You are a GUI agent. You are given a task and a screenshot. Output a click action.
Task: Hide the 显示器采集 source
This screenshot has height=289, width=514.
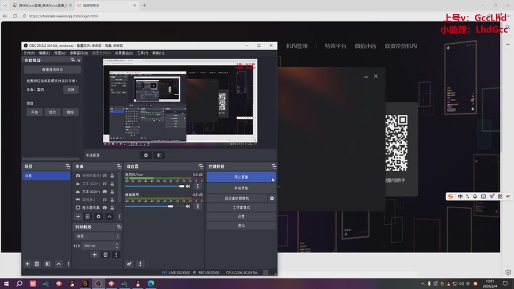tap(105, 207)
